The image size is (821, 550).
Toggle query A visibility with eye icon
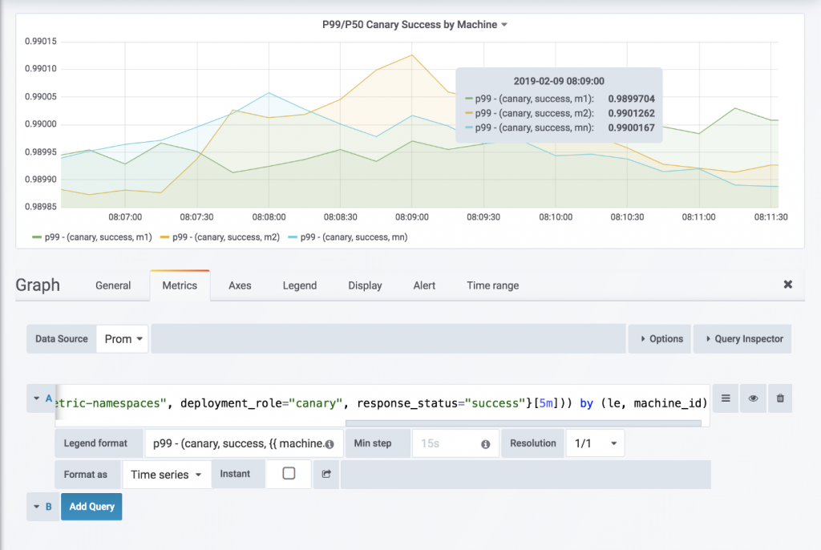tap(753, 398)
